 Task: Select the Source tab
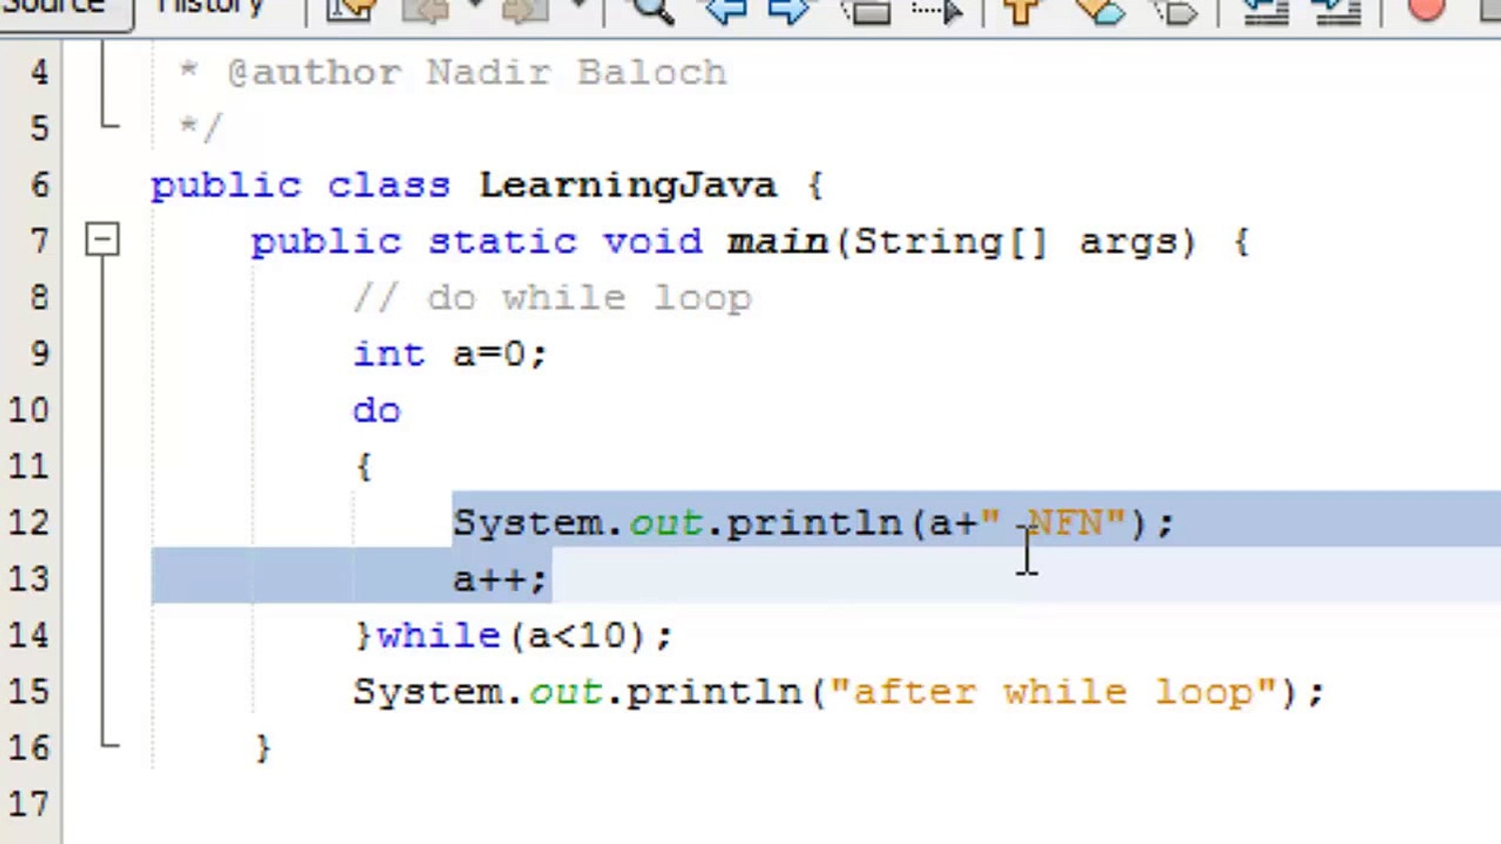coord(55,6)
